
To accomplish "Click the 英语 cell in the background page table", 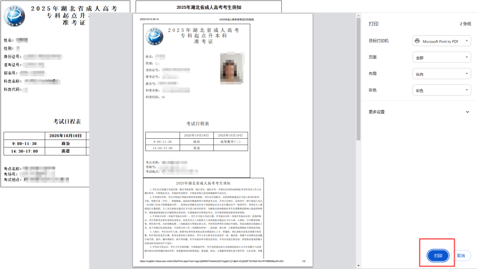I will pyautogui.click(x=65, y=151).
